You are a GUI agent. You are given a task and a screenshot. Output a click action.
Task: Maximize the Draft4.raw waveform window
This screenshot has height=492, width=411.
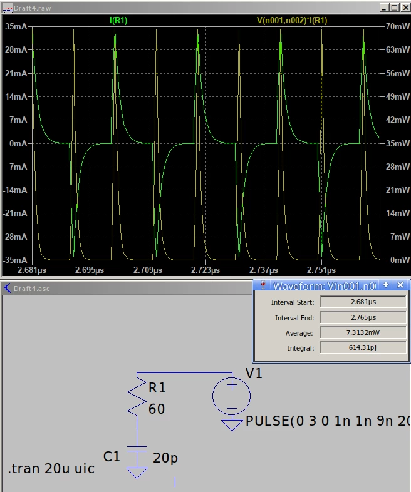click(x=394, y=8)
